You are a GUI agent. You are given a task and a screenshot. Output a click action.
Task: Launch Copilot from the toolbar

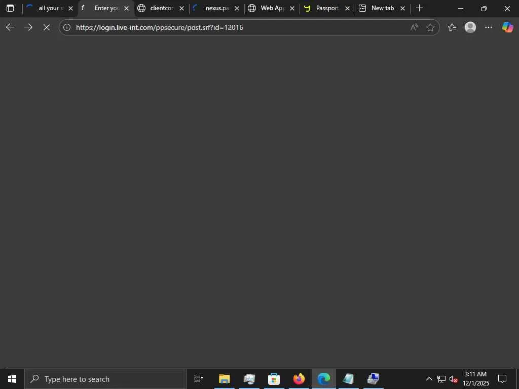[507, 27]
